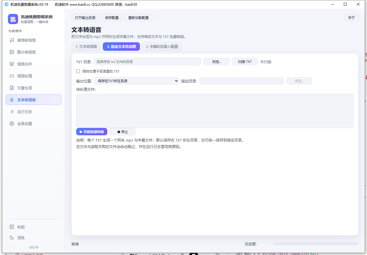Switch to the 1. 文本转语音 tab
This screenshot has height=255, width=367.
pos(86,47)
